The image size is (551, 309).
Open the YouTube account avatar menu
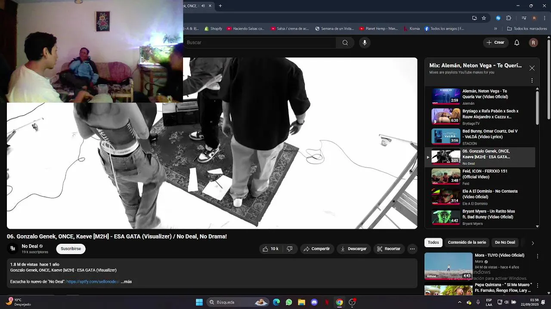click(x=533, y=42)
